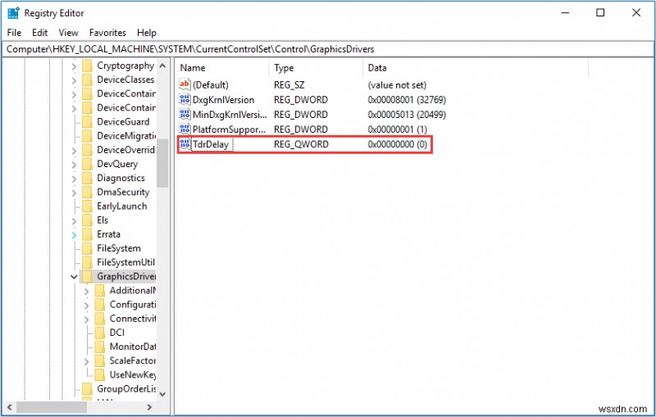
Task: Click the tree scroll up arrow
Action: click(162, 66)
